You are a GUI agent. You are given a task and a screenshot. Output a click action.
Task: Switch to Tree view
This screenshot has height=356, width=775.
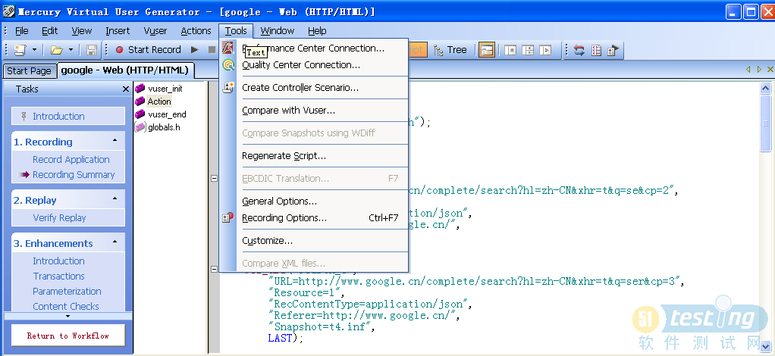click(450, 50)
